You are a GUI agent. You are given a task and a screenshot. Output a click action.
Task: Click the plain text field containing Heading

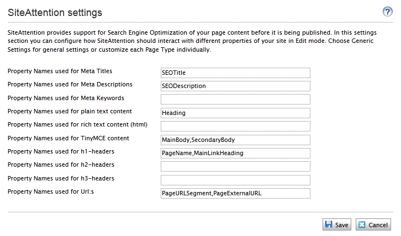tap(235, 113)
